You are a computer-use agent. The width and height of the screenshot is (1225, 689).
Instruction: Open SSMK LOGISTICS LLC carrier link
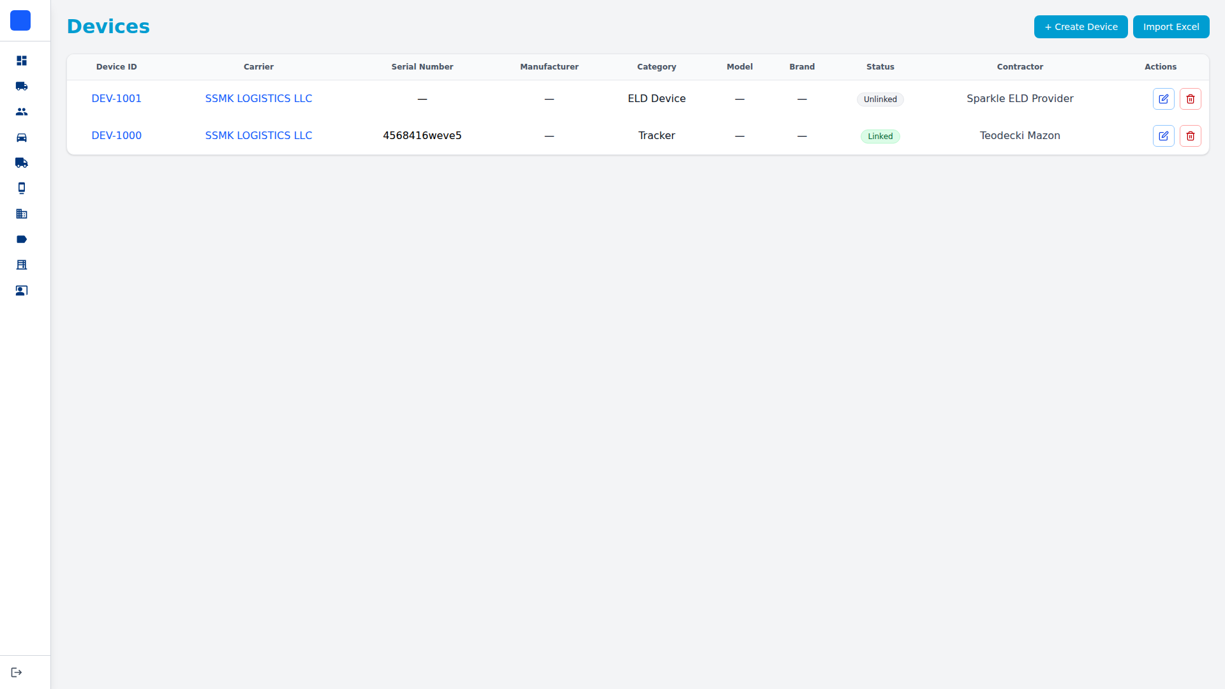click(x=258, y=98)
